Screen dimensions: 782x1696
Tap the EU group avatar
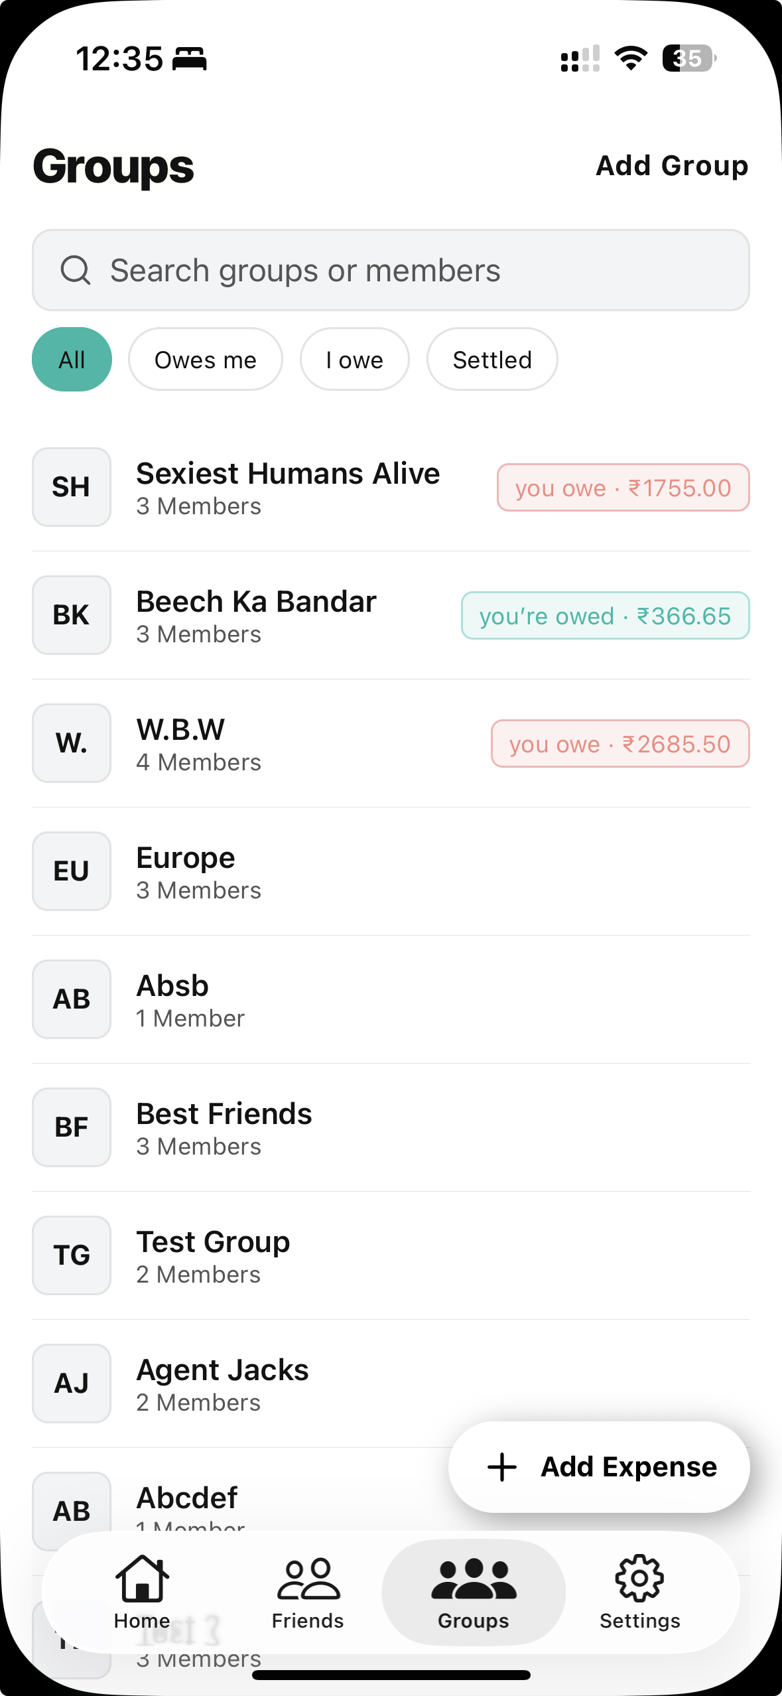click(x=72, y=871)
